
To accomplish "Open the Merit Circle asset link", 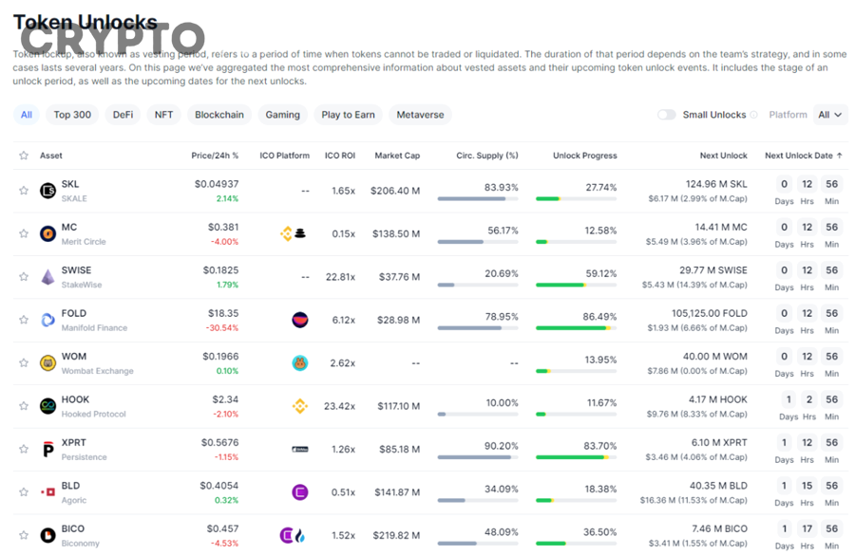I will click(84, 241).
